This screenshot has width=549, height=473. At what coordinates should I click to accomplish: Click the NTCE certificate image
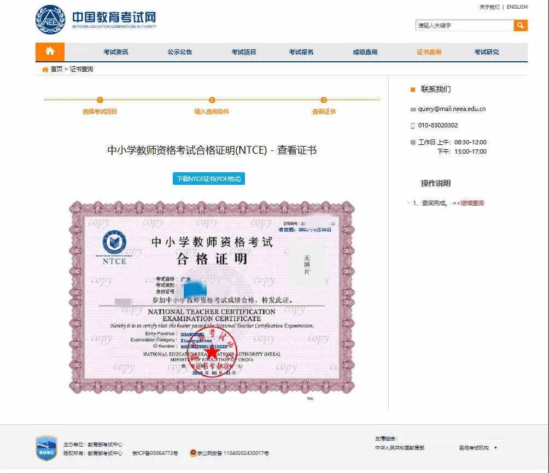coord(212,297)
